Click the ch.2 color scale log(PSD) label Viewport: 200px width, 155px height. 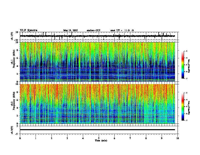pos(189,108)
